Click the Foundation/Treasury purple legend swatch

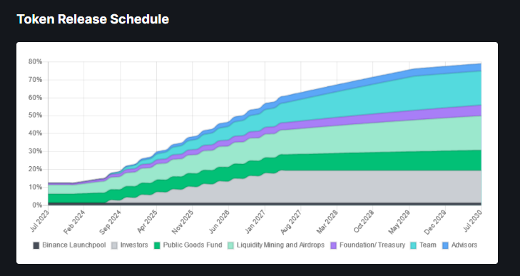point(334,245)
